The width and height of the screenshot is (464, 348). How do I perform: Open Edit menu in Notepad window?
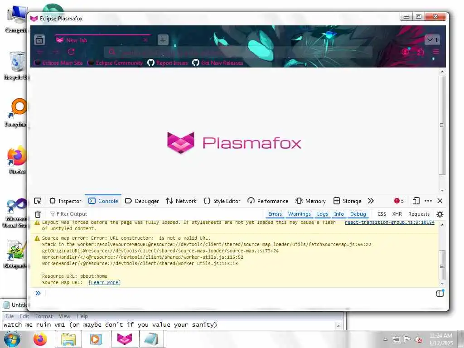pyautogui.click(x=24, y=316)
